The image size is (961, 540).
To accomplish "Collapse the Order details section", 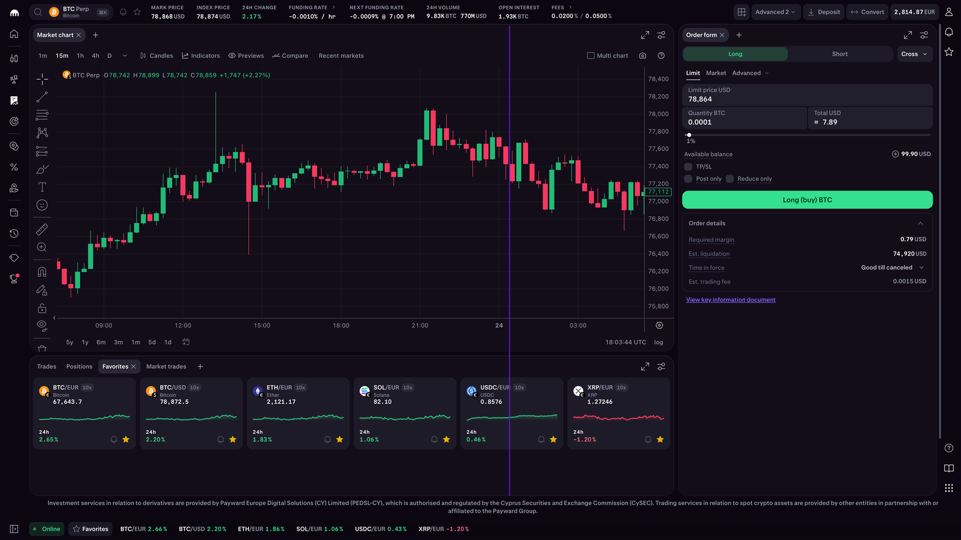I will [920, 223].
